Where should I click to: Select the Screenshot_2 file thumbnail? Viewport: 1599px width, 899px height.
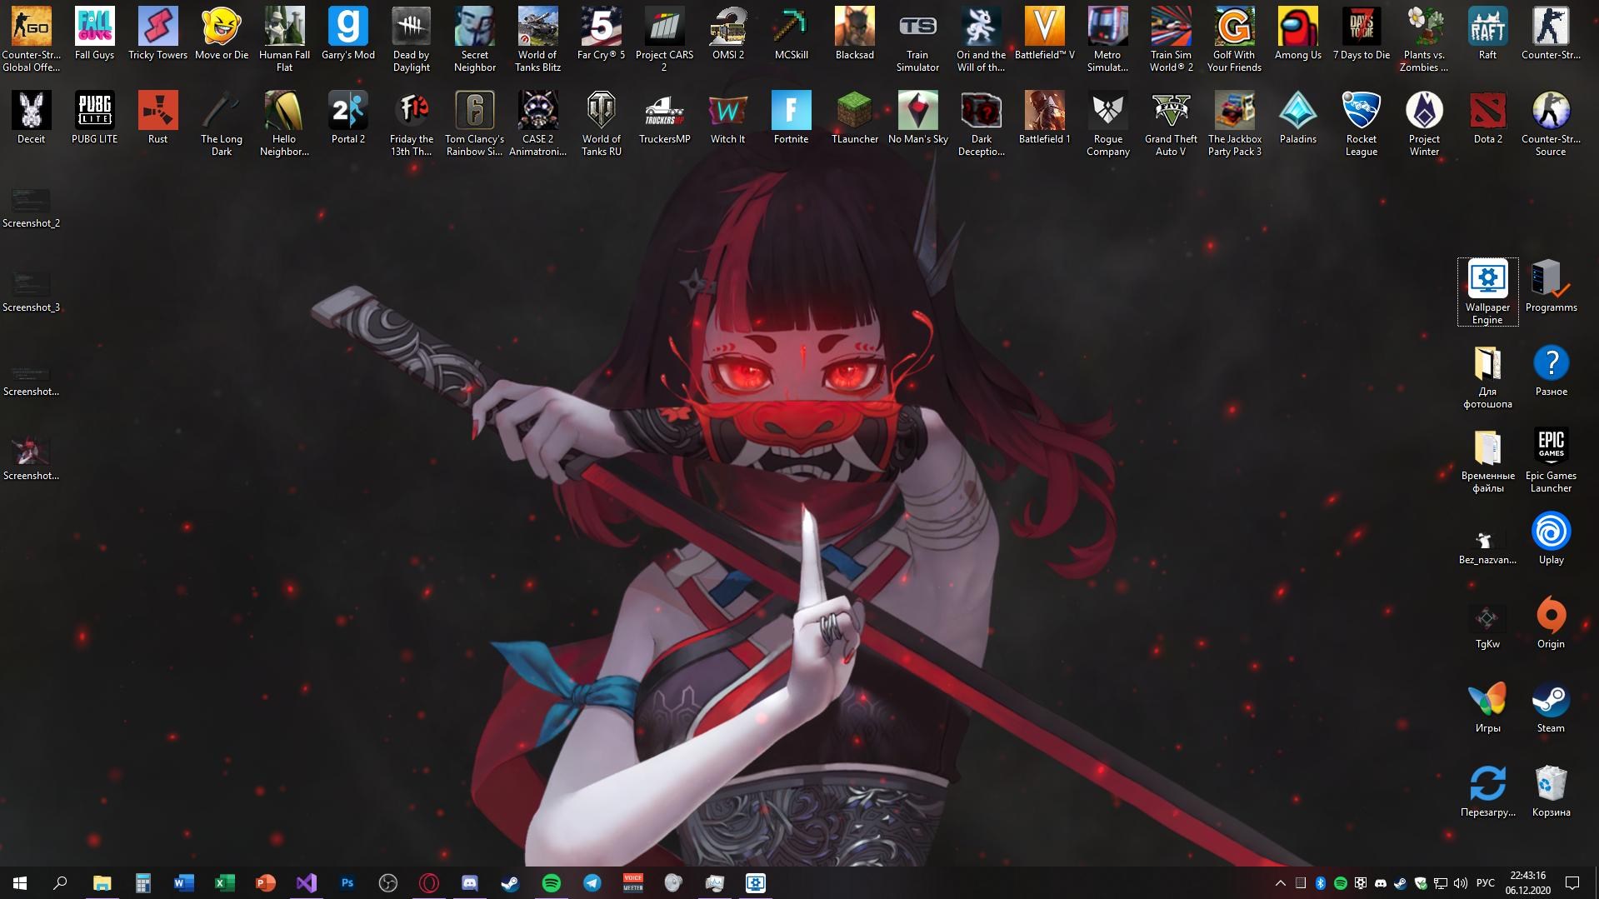click(31, 208)
